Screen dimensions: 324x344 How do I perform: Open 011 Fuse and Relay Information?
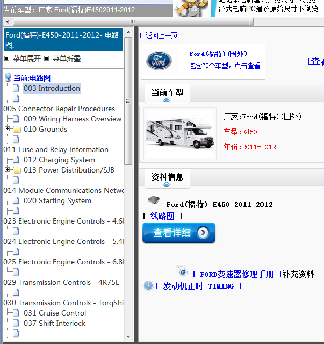56,149
